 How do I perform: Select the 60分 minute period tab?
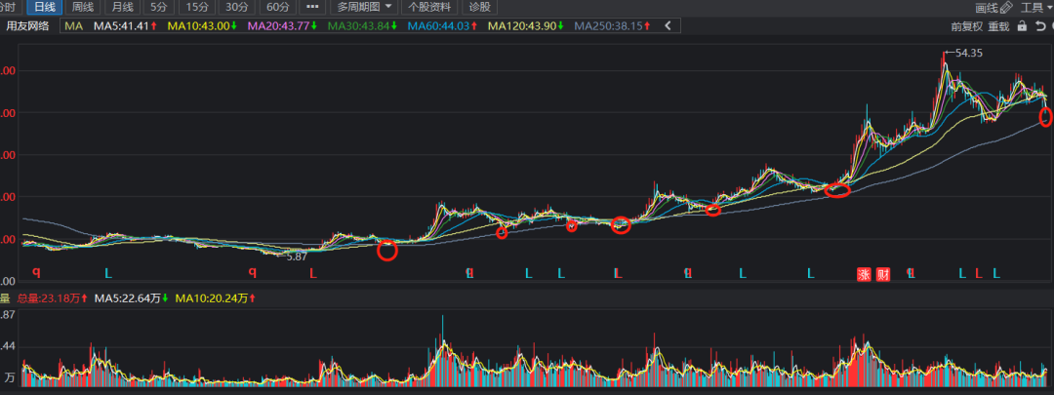(x=277, y=8)
